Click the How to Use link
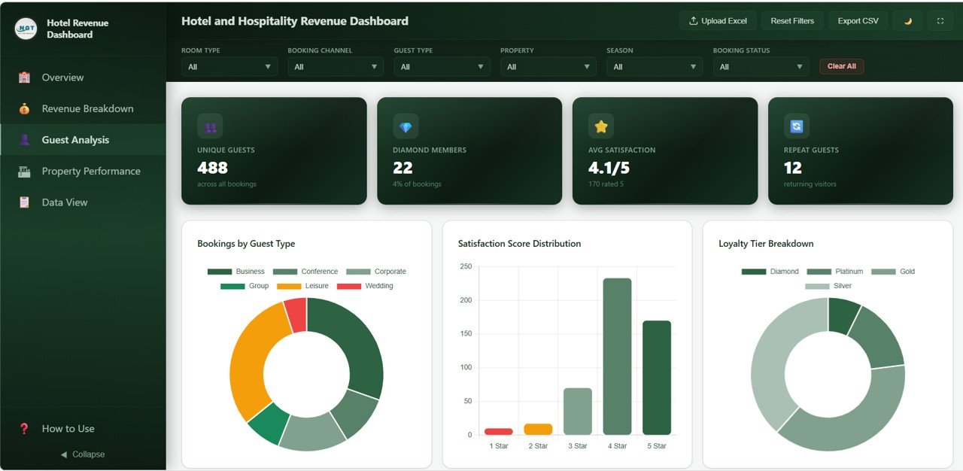 (68, 428)
